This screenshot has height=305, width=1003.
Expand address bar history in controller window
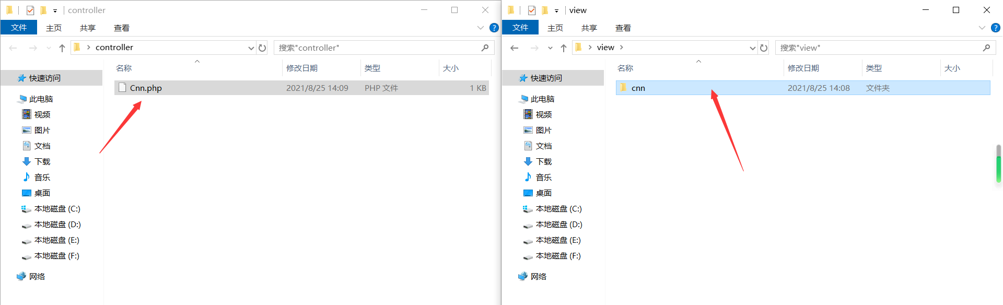click(x=251, y=48)
